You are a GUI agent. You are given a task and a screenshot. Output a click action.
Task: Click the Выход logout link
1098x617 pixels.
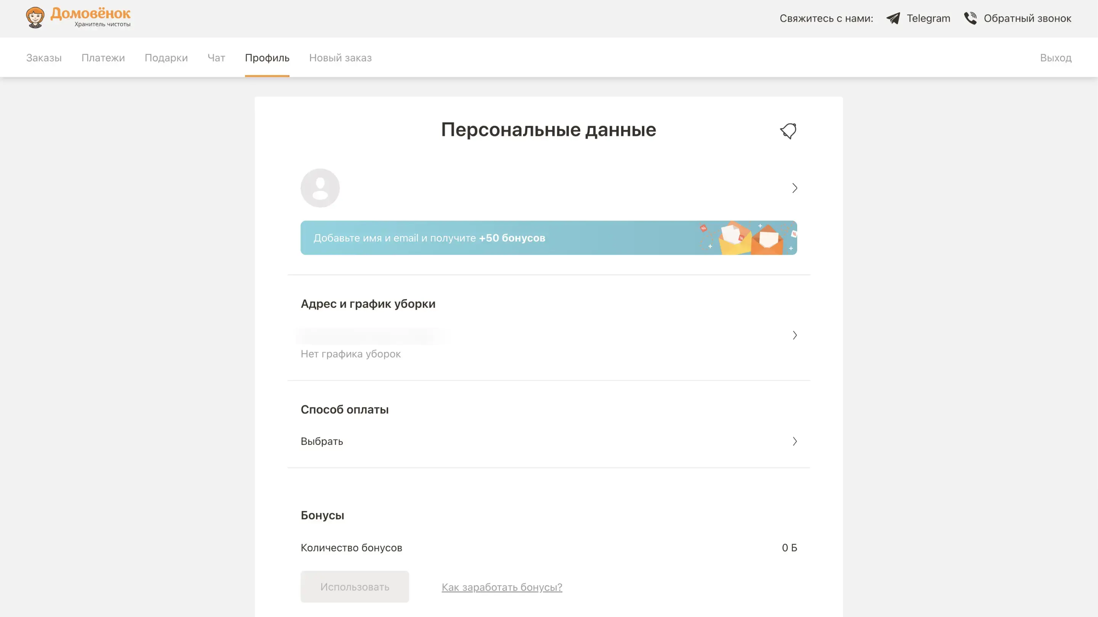[1055, 58]
